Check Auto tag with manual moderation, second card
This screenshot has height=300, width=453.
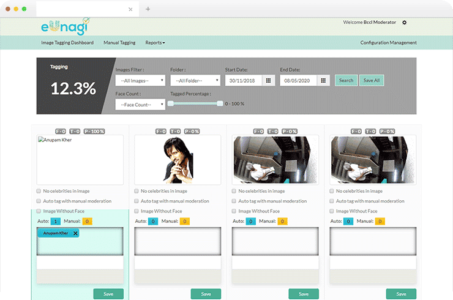click(x=137, y=201)
